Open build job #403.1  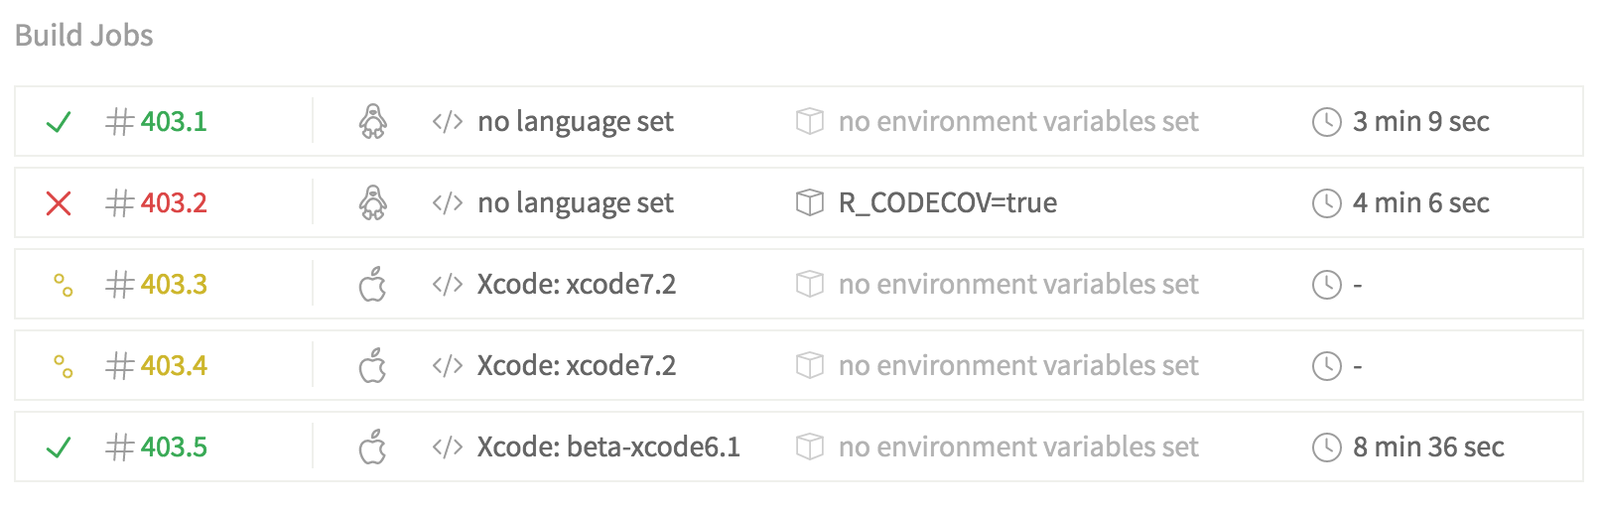point(173,122)
